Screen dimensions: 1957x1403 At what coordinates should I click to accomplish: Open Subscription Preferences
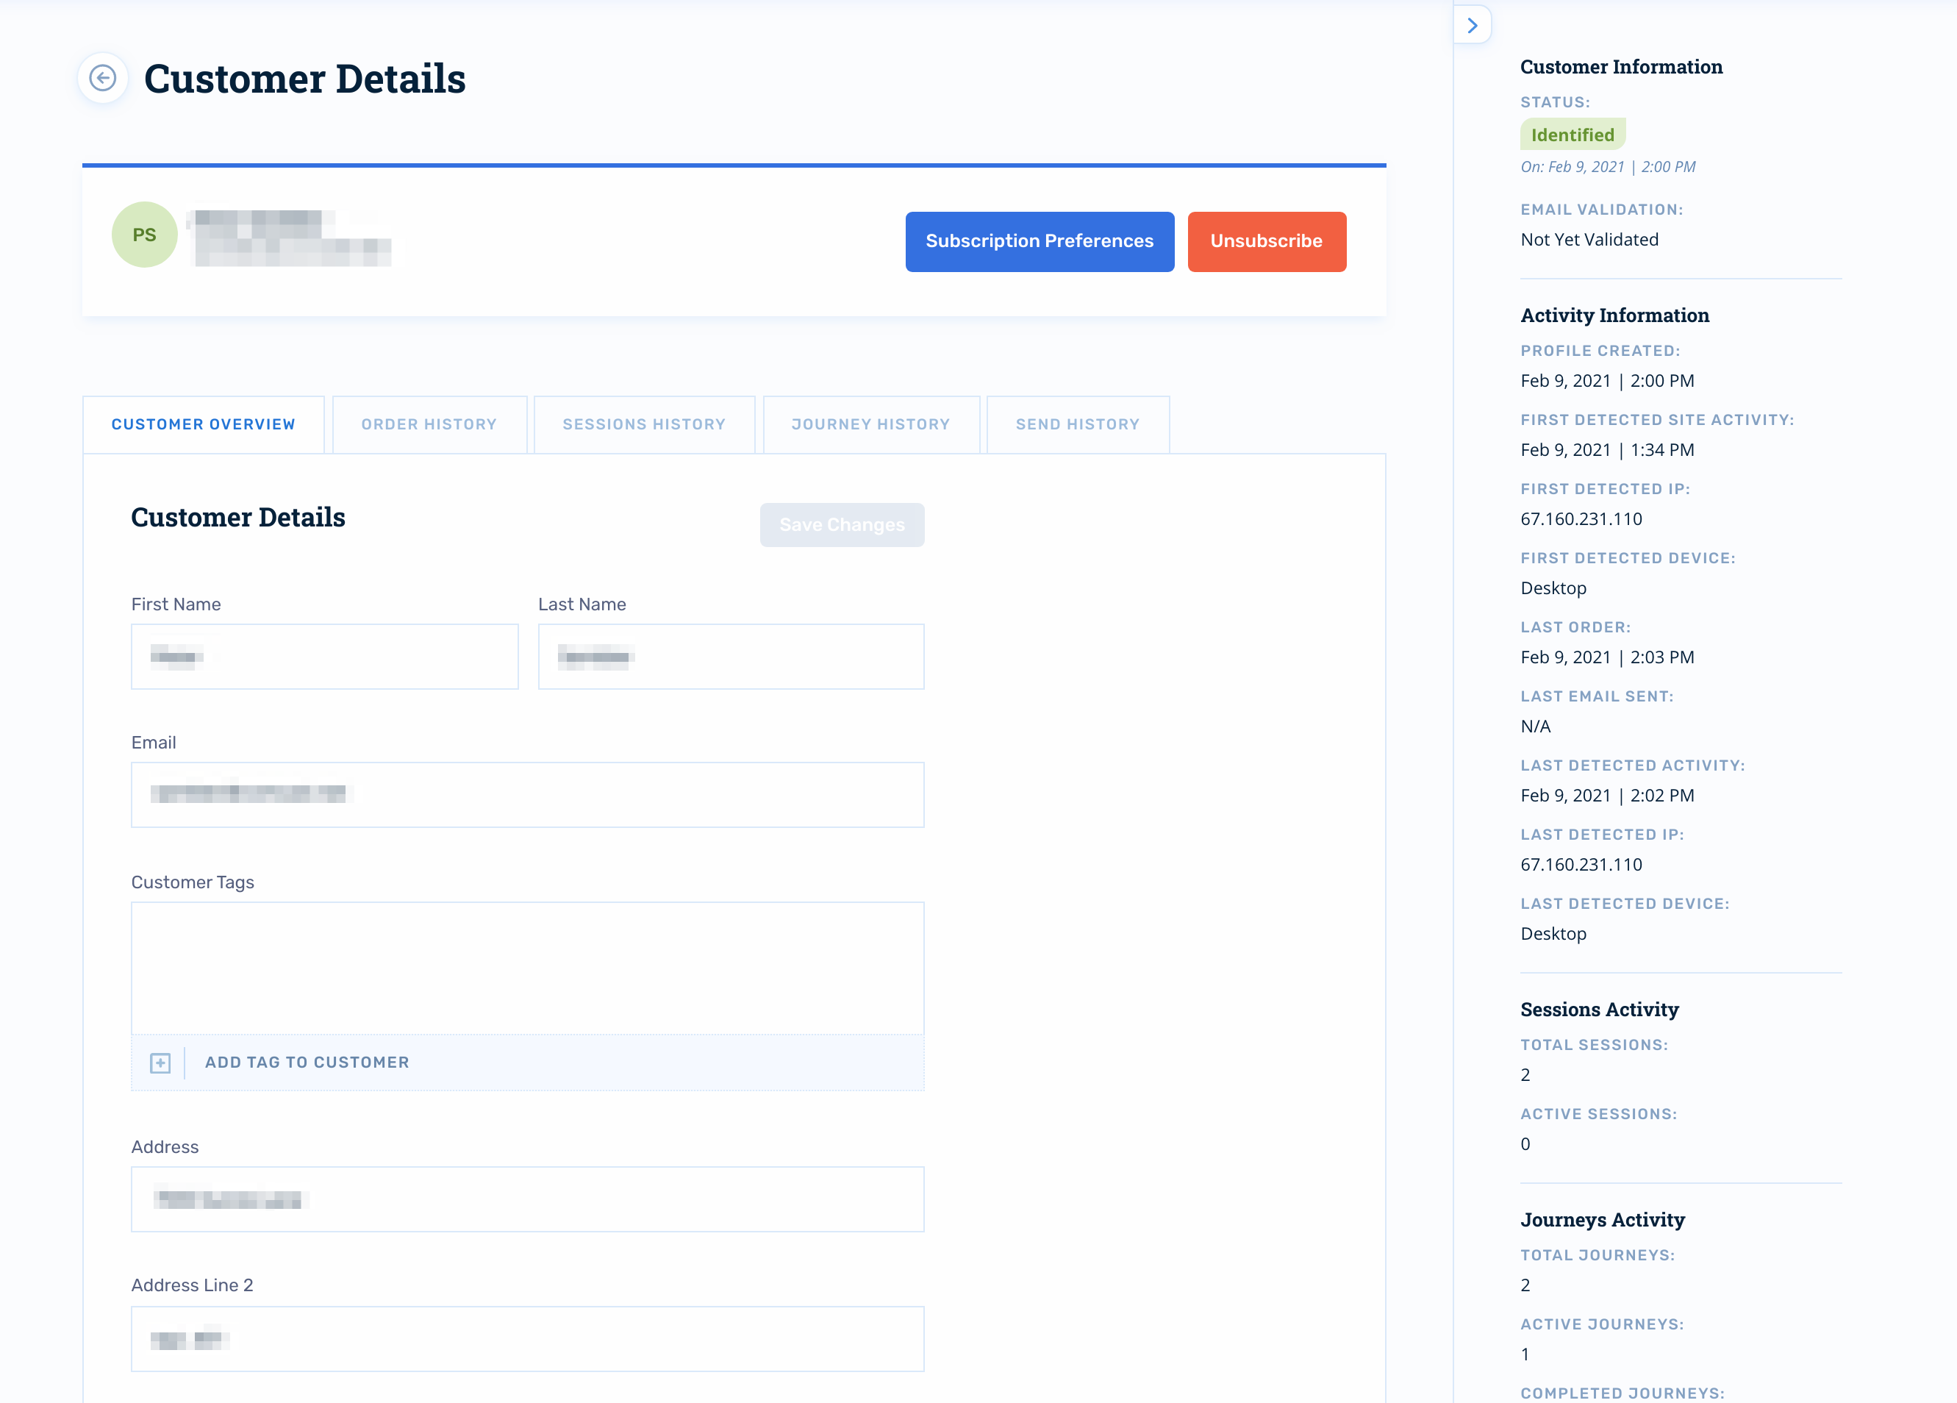[x=1039, y=242]
